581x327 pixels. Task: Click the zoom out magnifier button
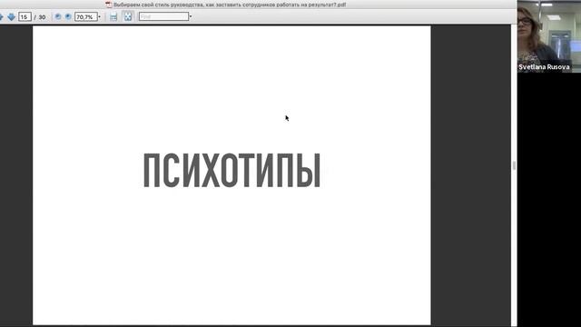point(58,16)
